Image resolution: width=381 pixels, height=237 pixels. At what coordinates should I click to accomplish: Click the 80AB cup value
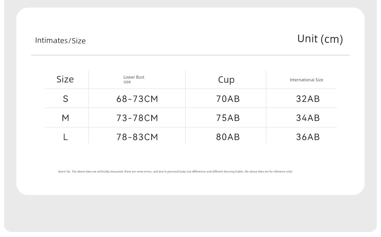point(228,137)
